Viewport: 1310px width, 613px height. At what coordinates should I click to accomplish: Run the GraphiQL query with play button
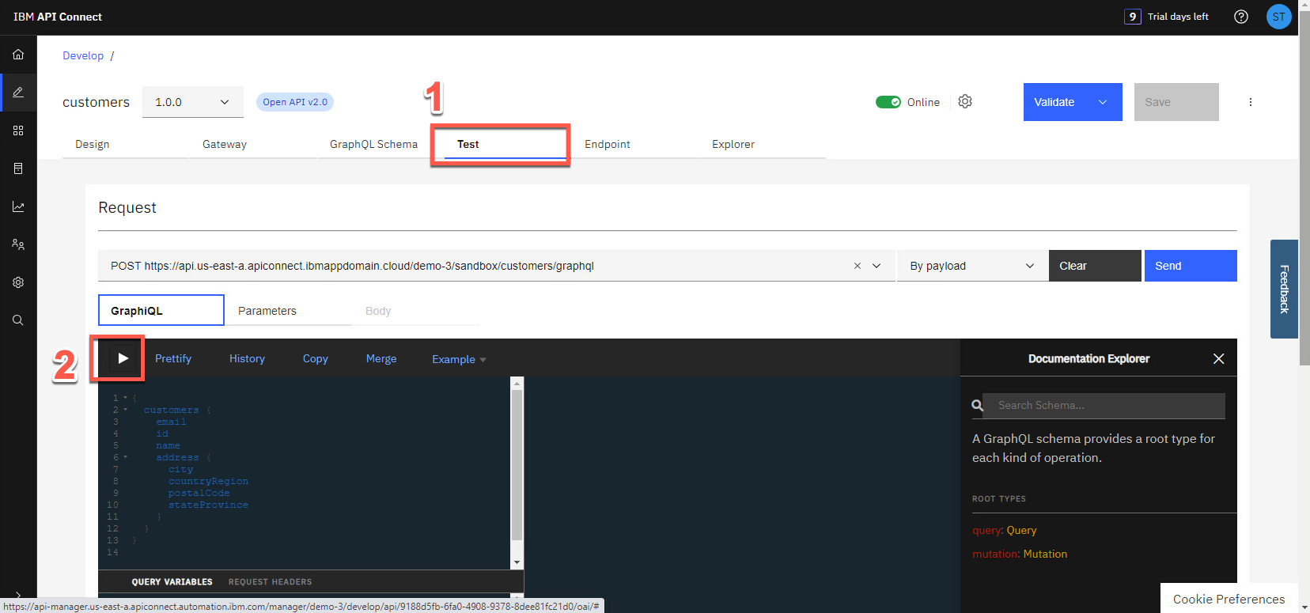[x=123, y=358]
